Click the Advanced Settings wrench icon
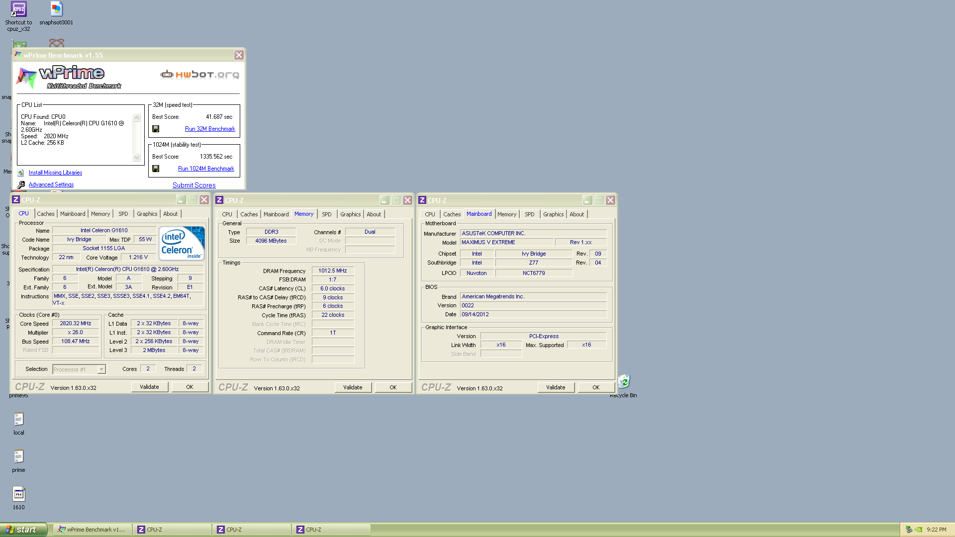955x537 pixels. point(21,185)
